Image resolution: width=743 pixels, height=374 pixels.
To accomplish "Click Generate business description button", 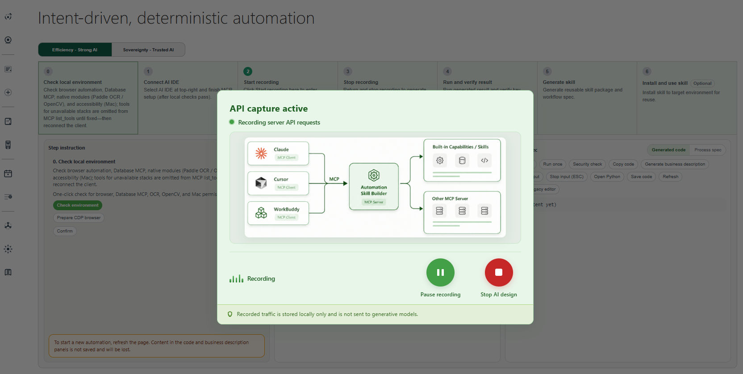I will pyautogui.click(x=675, y=164).
